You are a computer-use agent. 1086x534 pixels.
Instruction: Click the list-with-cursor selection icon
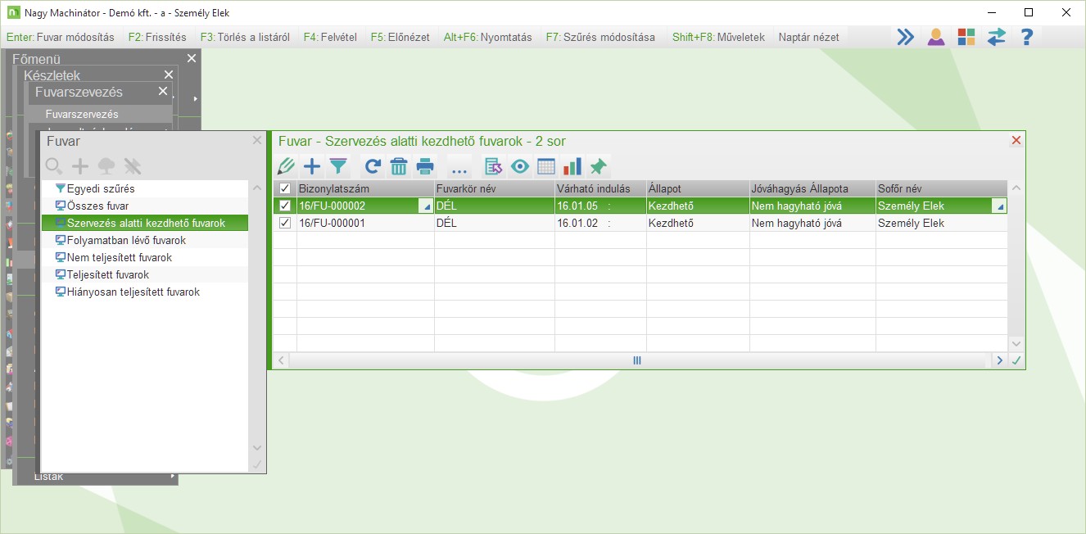tap(494, 166)
